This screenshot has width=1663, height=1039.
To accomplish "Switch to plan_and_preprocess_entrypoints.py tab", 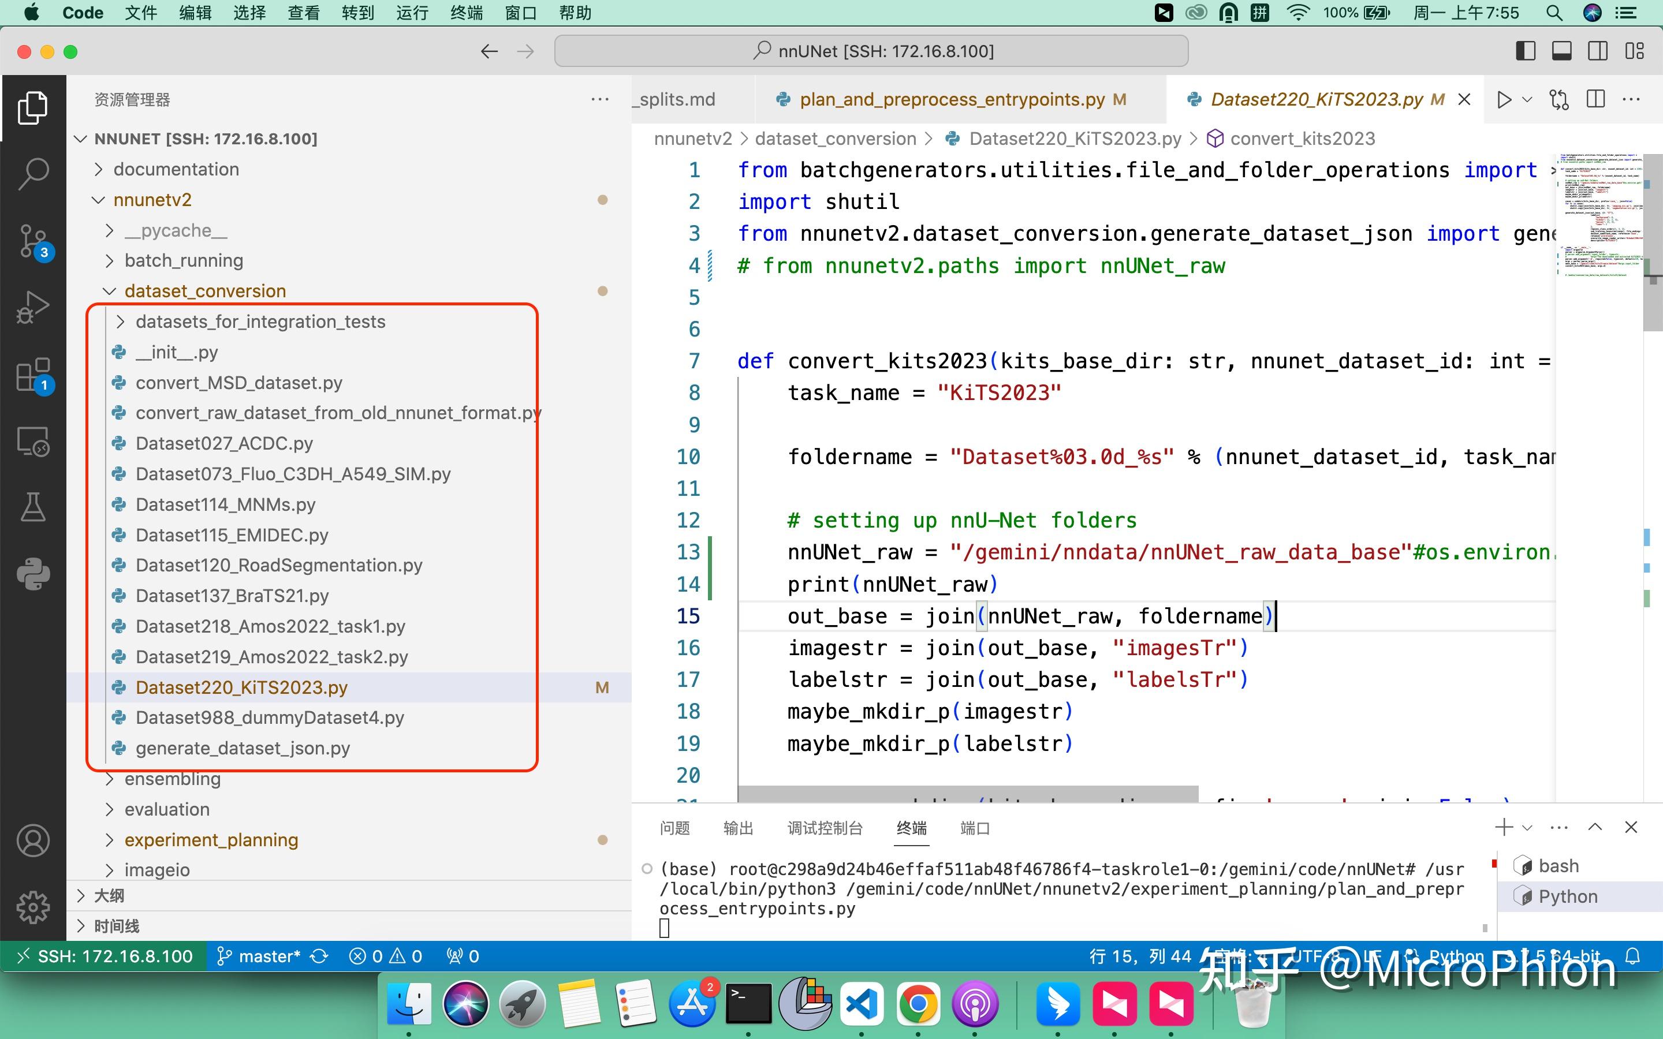I will click(952, 100).
